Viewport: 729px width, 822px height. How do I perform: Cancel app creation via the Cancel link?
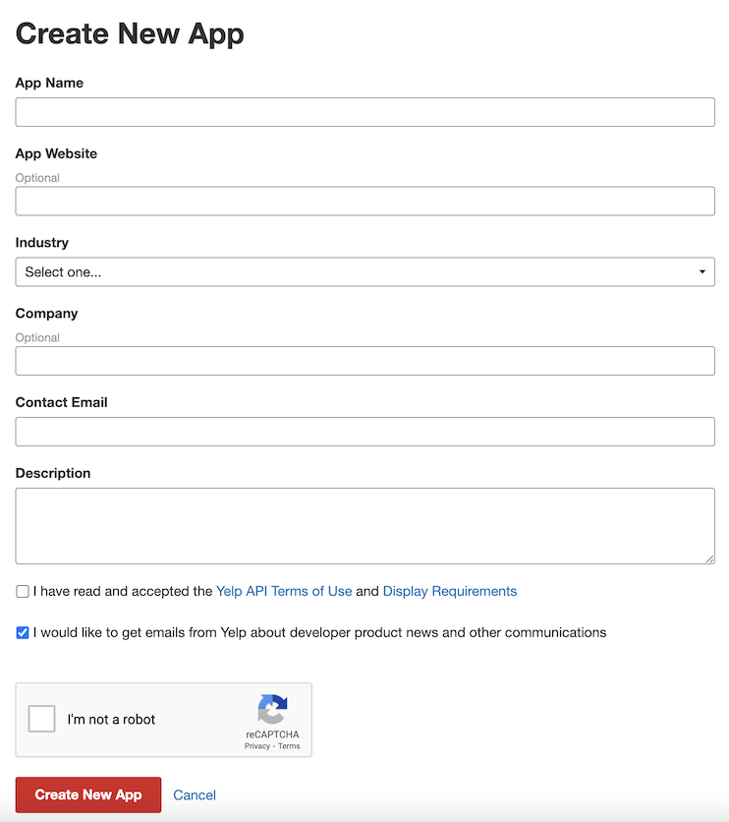click(194, 794)
